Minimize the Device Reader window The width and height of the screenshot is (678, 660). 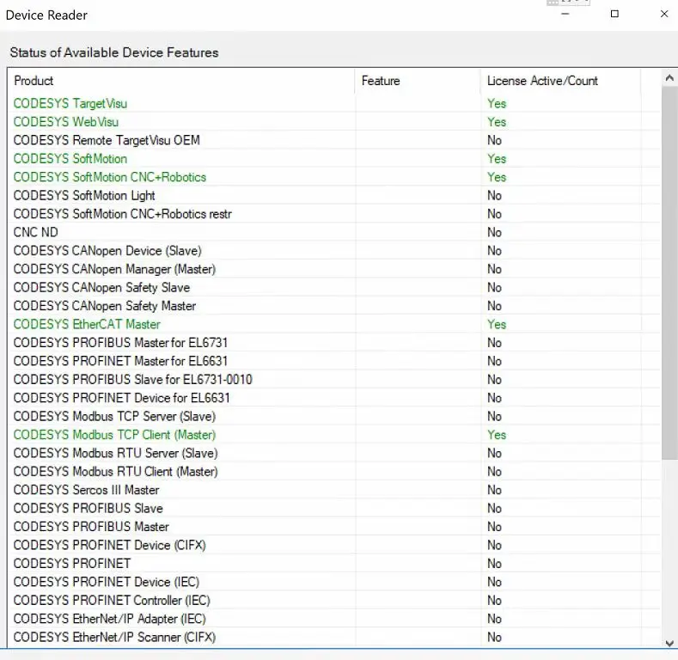pos(565,15)
